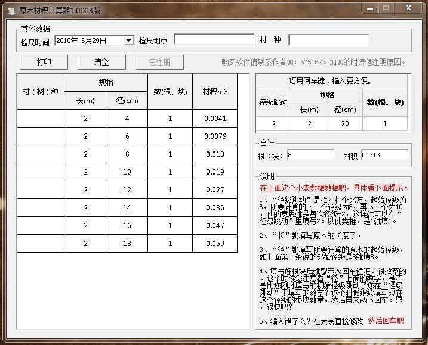Select the 径 cell with value 12
Screen dimensions: 428x345
[127, 189]
